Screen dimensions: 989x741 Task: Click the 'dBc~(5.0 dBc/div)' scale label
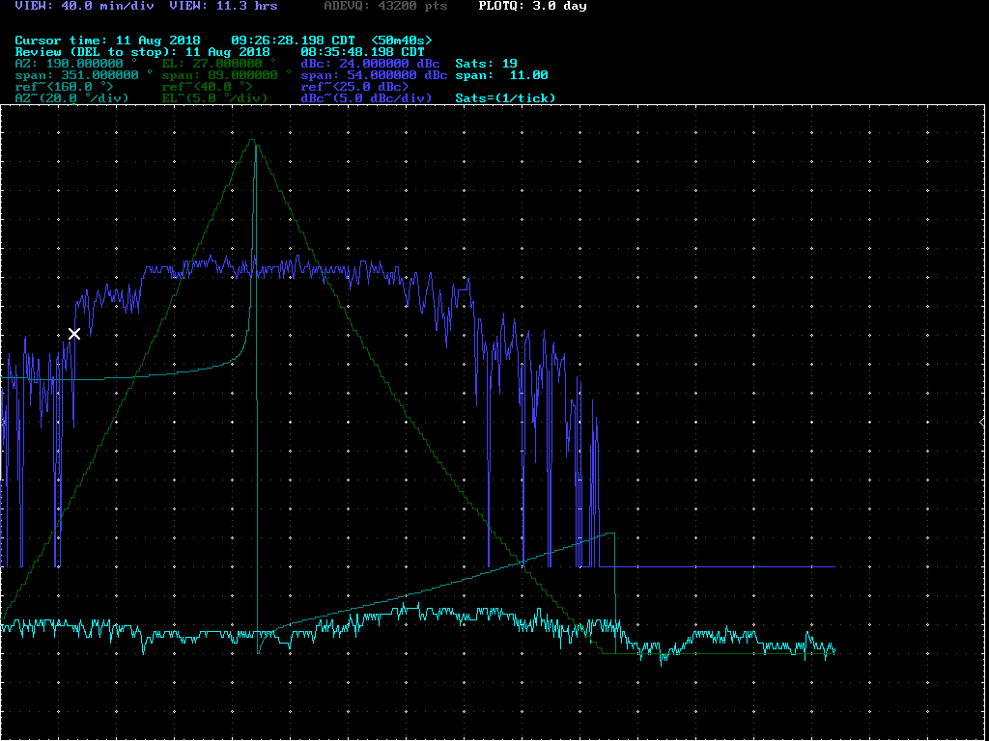[x=366, y=98]
